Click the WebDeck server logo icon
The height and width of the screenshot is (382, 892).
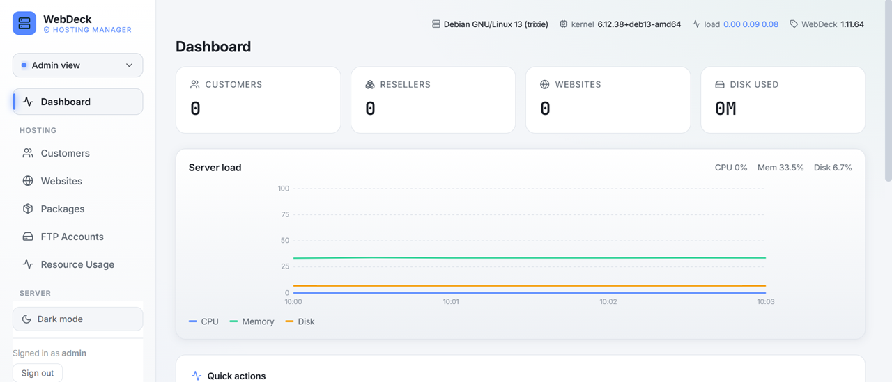(x=24, y=24)
